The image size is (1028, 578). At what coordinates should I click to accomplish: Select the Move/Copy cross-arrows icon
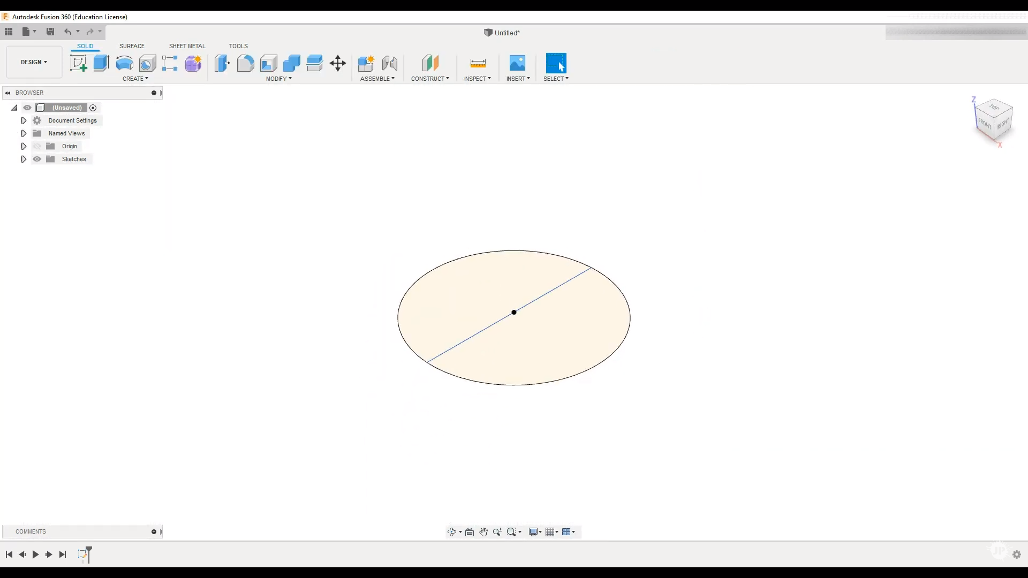[338, 63]
